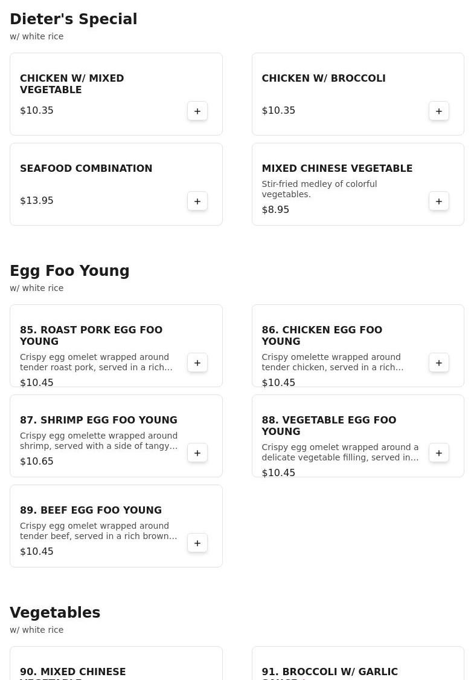Add 88. Vegetable Egg Foo Young
The height and width of the screenshot is (680, 474).
tap(439, 453)
